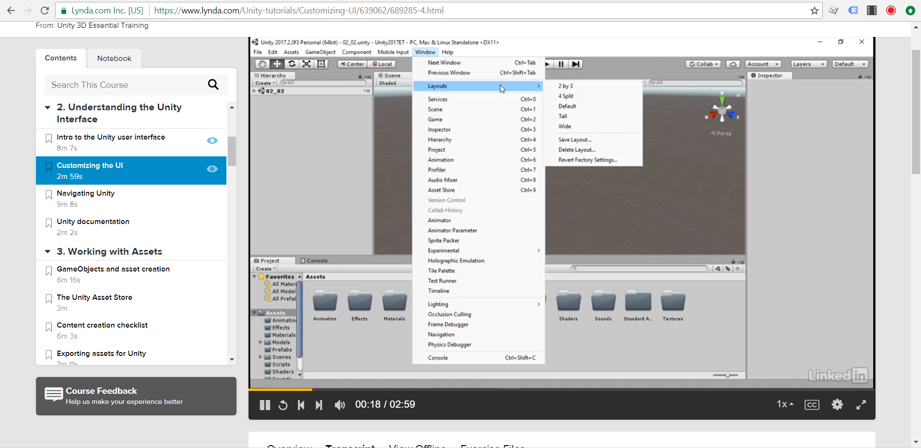The width and height of the screenshot is (921, 448).
Task: Click Unity Pause button in video
Action: pyautogui.click(x=561, y=64)
